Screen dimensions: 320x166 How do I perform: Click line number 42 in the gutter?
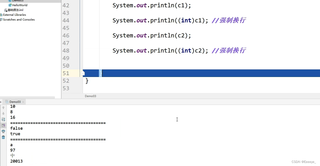click(x=66, y=5)
